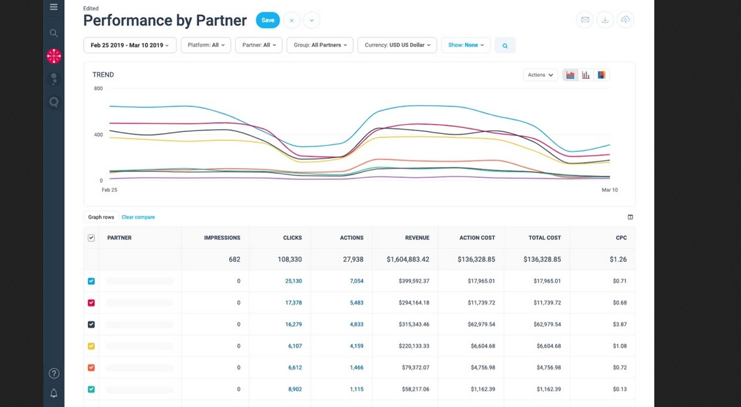This screenshot has width=741, height=407.
Task: Open the column settings icon above the table
Action: [x=630, y=217]
